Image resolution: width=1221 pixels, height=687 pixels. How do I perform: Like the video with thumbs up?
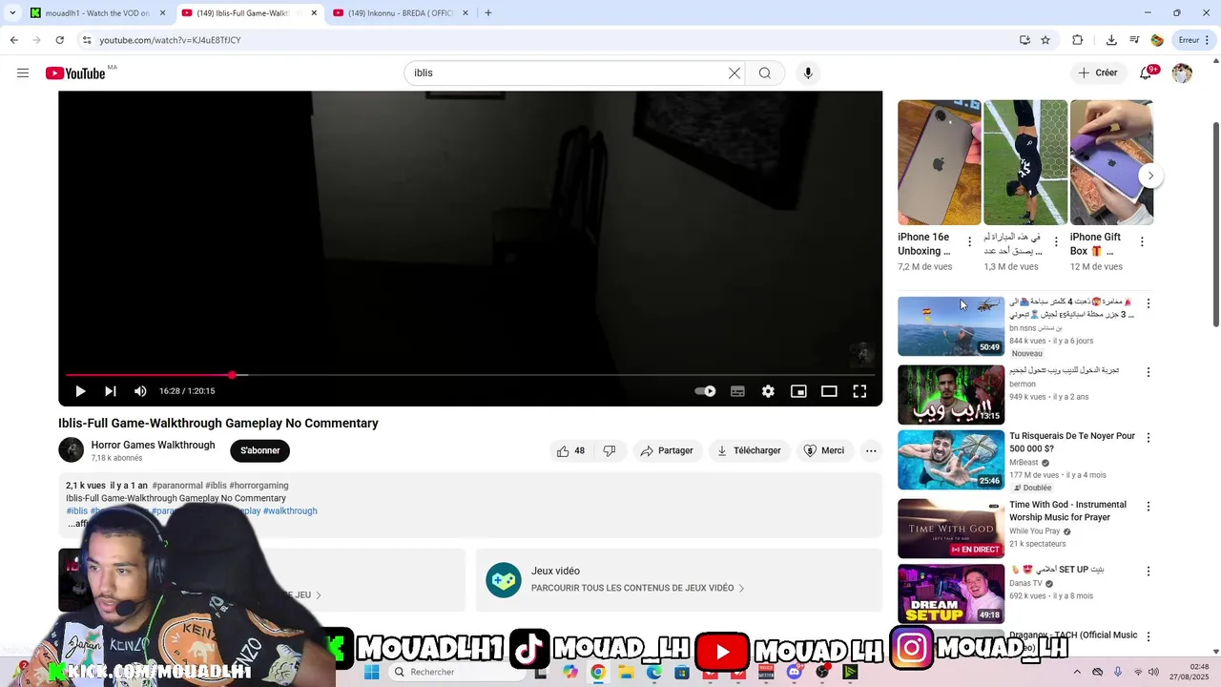click(570, 450)
